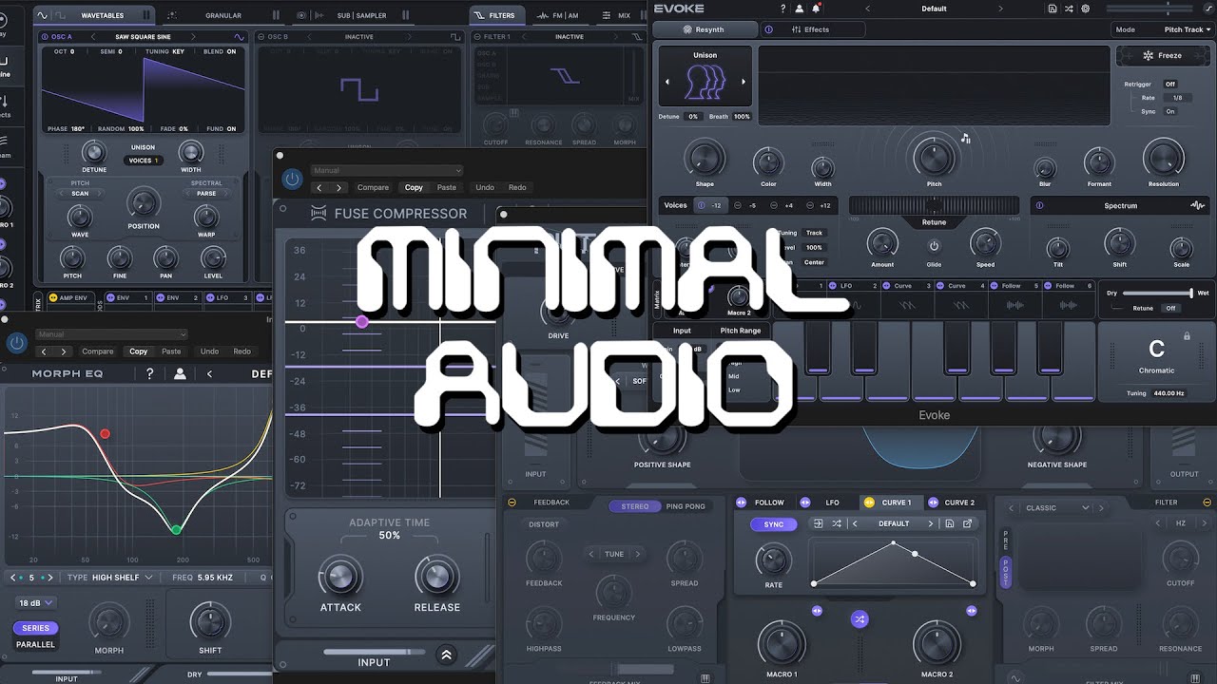The image size is (1217, 684).
Task: Open the Evoke user account icon
Action: (x=800, y=9)
